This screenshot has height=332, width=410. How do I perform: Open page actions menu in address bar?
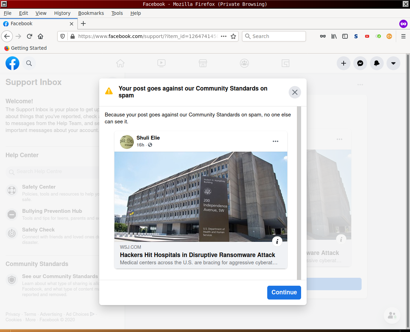(x=224, y=36)
